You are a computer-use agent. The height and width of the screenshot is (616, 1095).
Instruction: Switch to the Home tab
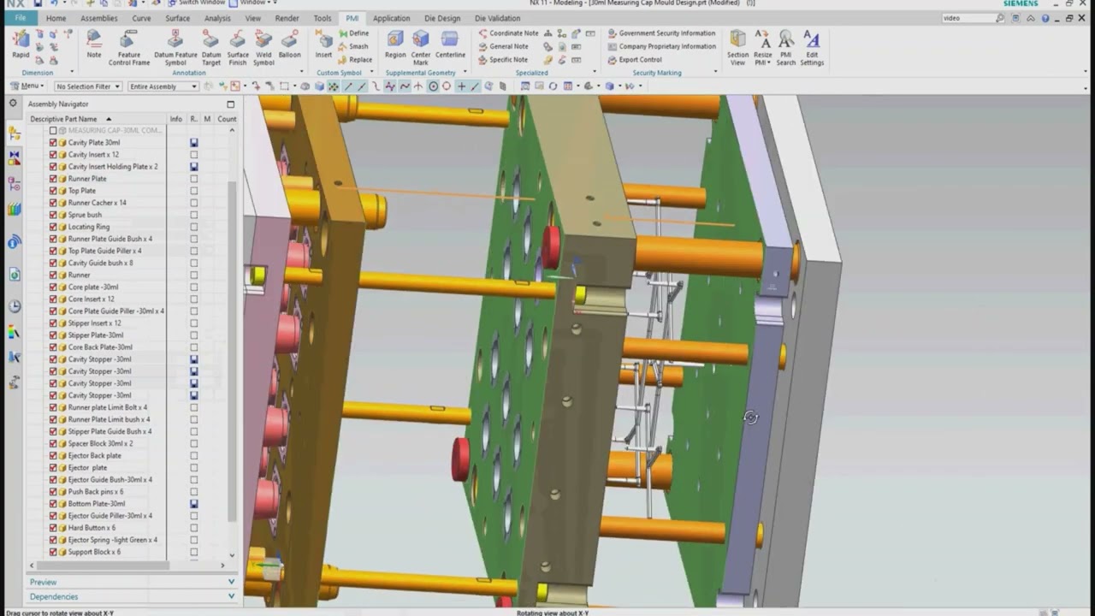pos(56,18)
